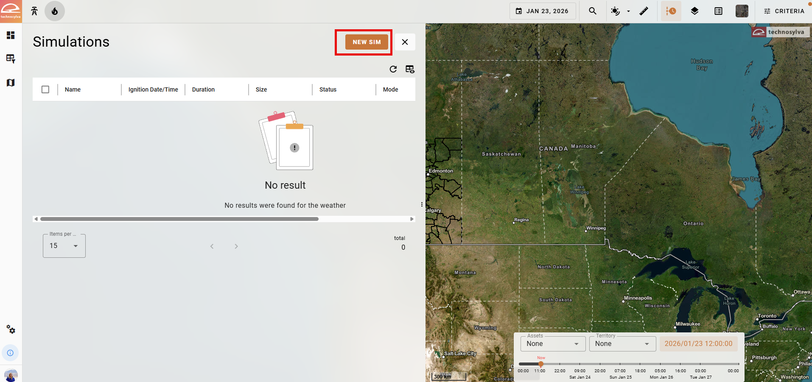Click the orange Now timeline slider handle
812x382 pixels.
click(x=541, y=364)
